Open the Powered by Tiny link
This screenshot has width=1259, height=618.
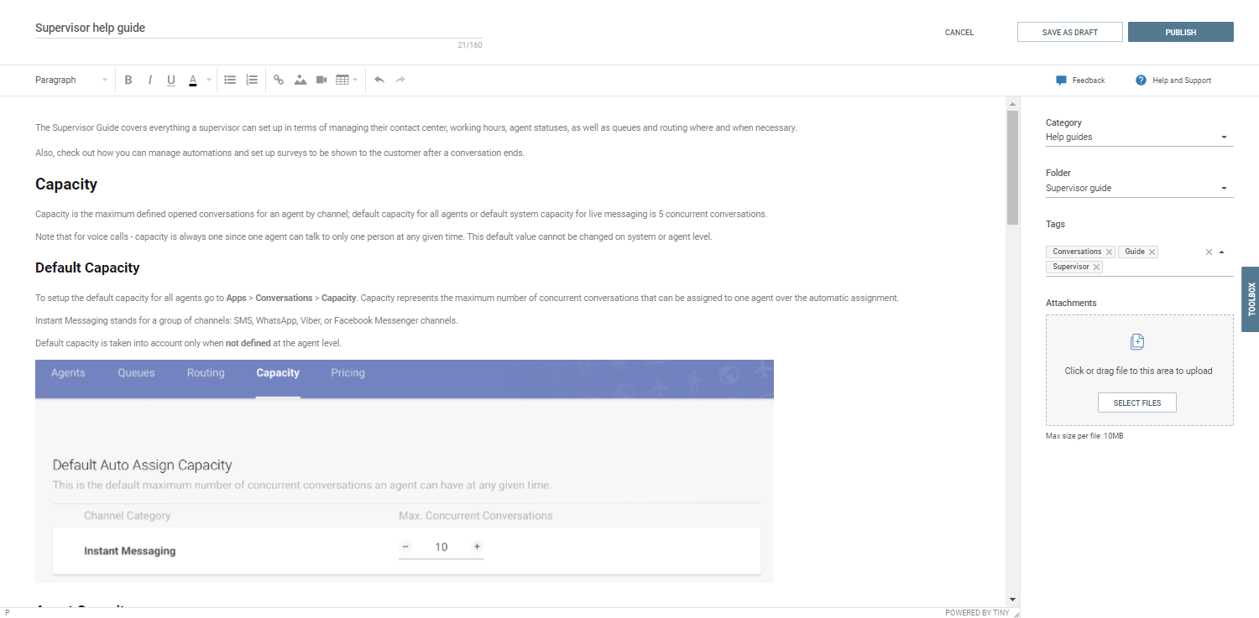point(977,613)
